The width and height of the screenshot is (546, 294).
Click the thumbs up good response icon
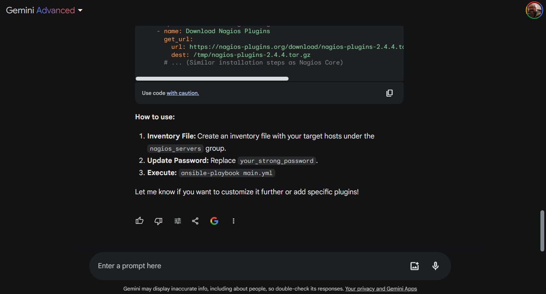[x=140, y=221]
